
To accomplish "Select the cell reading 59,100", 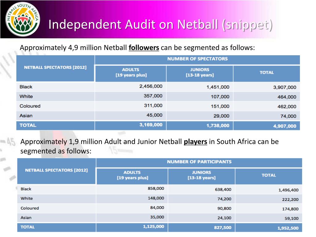I will (x=291, y=218).
